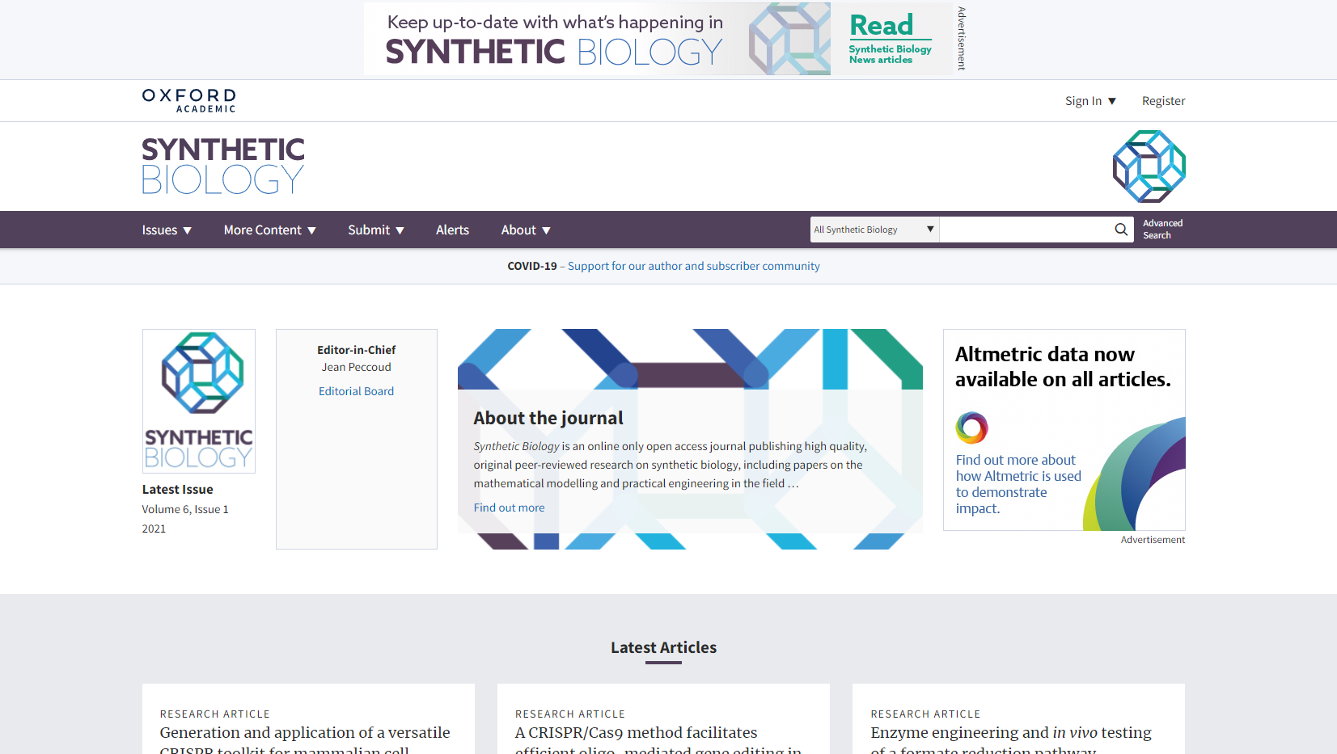Click the About the journal heading
Image resolution: width=1337 pixels, height=754 pixels.
click(x=548, y=418)
